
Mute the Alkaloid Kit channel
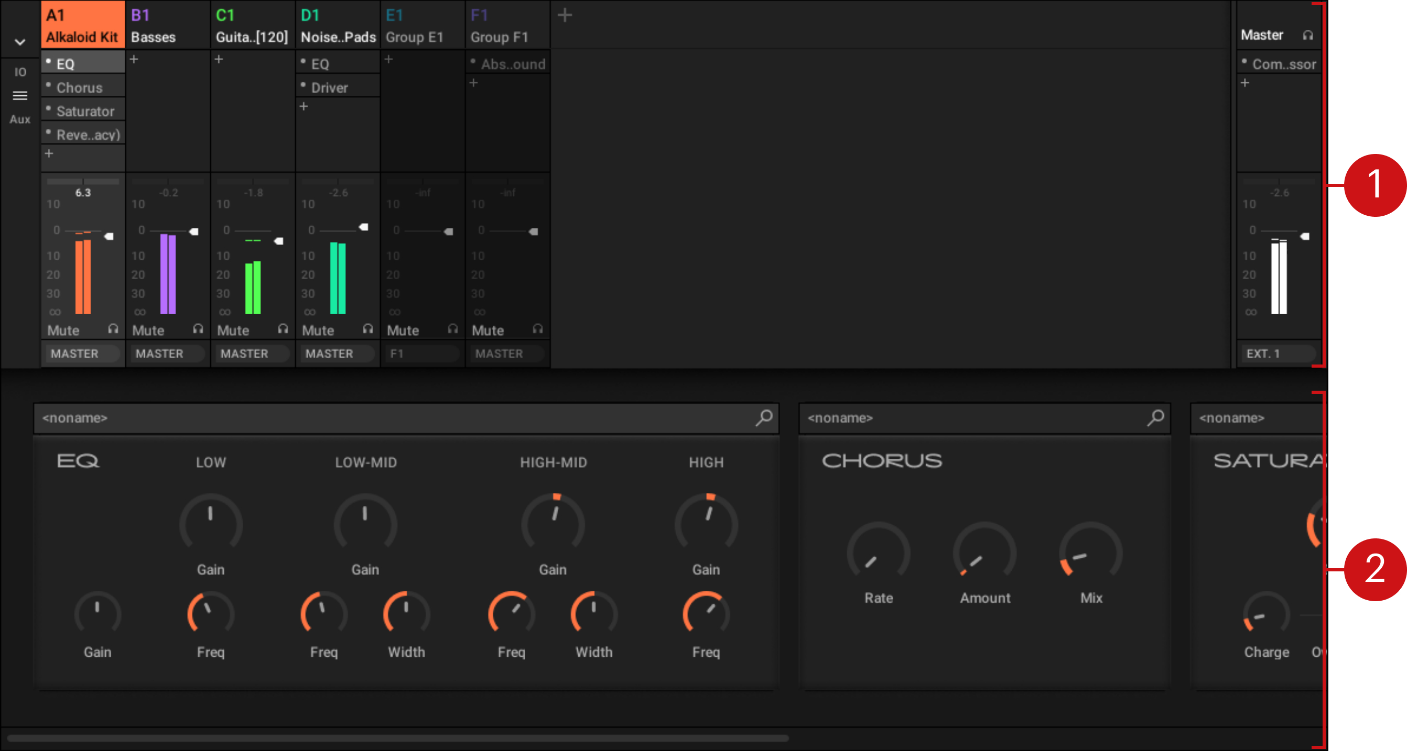pos(63,330)
